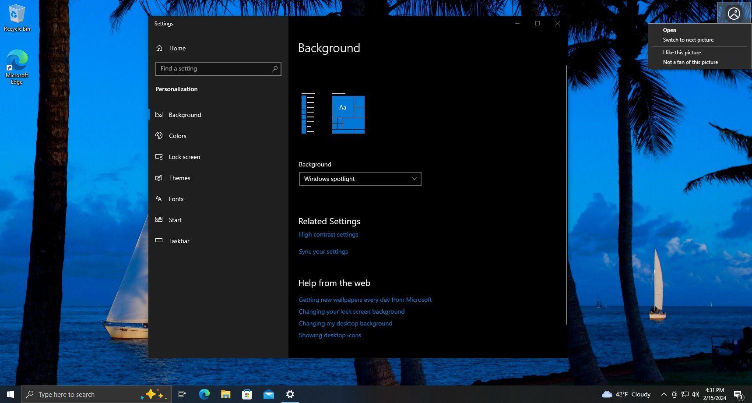Launch Microsoft Edge from the taskbar
752x403 pixels.
click(204, 394)
